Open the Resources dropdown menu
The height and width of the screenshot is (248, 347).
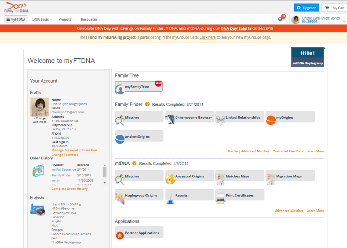92,19
